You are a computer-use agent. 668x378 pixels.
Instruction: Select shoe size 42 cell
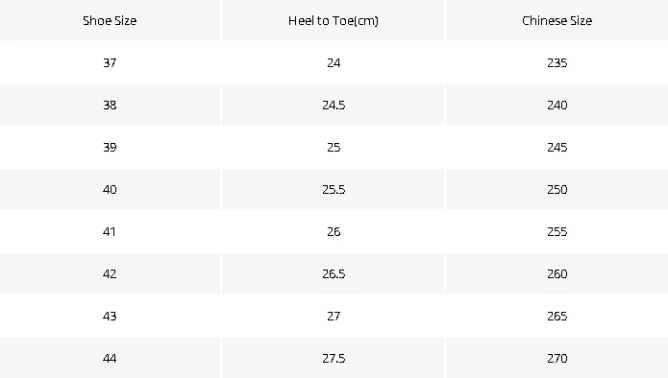click(110, 273)
